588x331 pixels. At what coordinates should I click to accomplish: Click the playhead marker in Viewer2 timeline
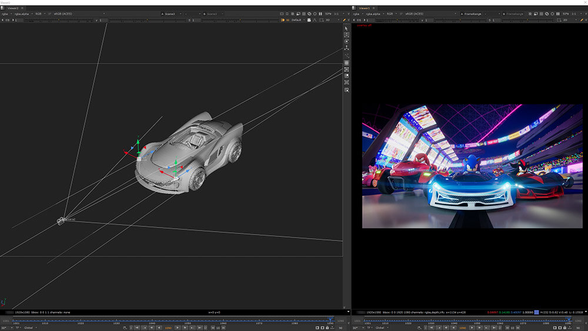click(330, 319)
